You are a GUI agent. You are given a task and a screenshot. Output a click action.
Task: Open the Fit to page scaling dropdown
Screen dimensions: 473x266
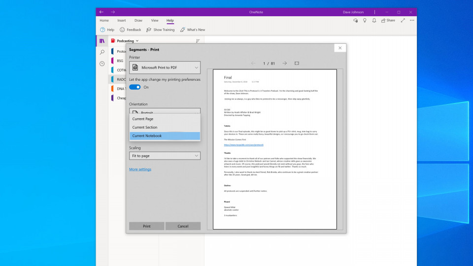tap(165, 156)
